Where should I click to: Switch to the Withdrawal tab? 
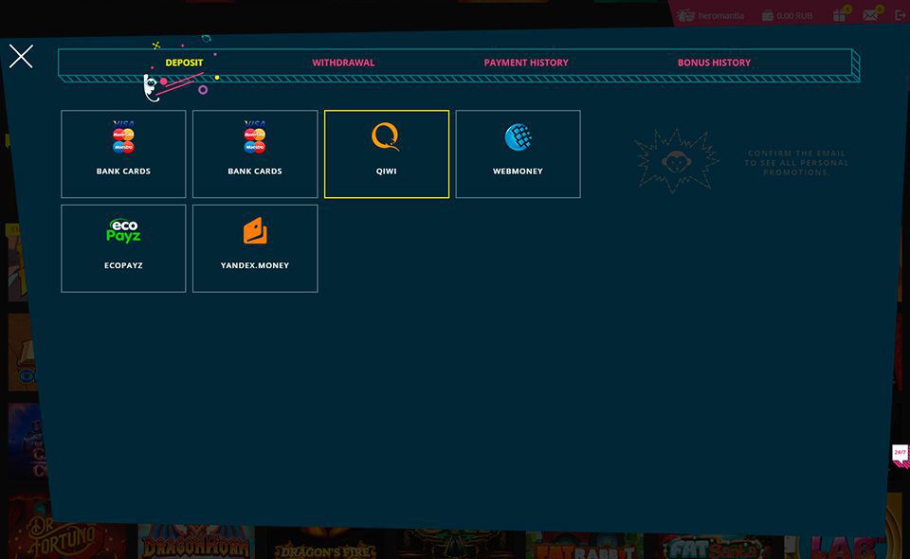[343, 63]
